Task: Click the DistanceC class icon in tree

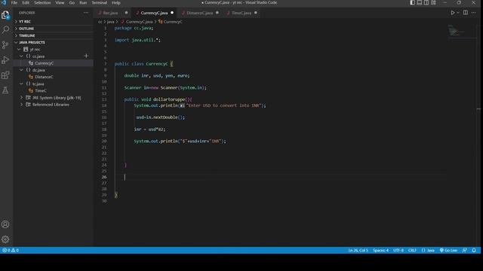Action: point(30,77)
